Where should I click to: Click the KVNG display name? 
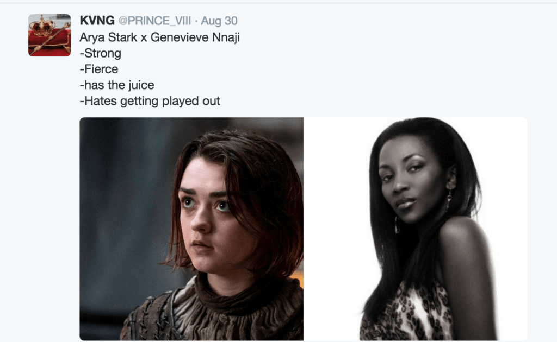(97, 21)
